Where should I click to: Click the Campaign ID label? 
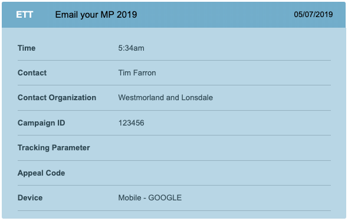point(41,123)
